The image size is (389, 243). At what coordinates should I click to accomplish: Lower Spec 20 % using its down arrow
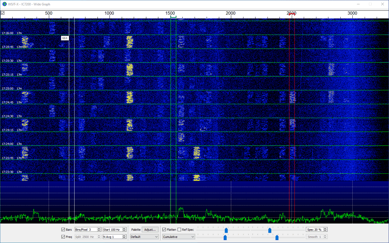point(325,231)
